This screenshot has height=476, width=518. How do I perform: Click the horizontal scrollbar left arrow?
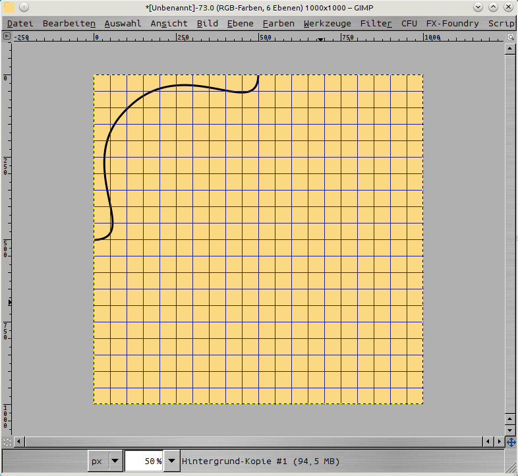click(18, 442)
